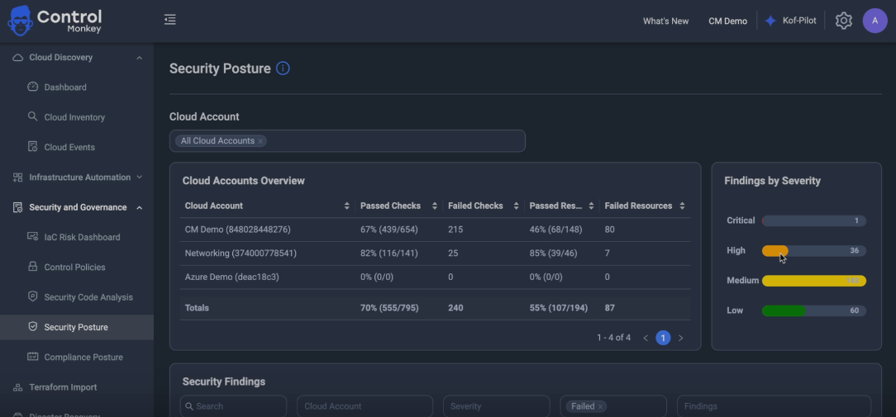Viewport: 896px width, 417px height.
Task: Click the Cloud Events icon
Action: (x=32, y=147)
